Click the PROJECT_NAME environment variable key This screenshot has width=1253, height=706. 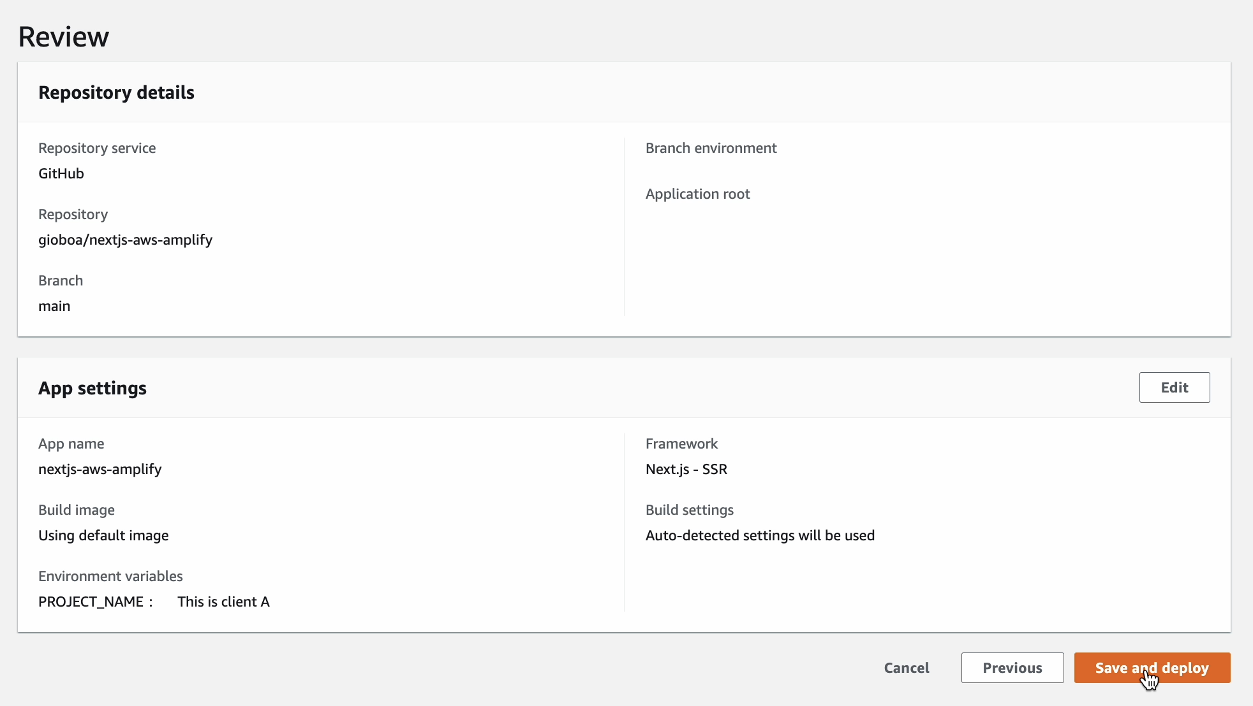91,602
